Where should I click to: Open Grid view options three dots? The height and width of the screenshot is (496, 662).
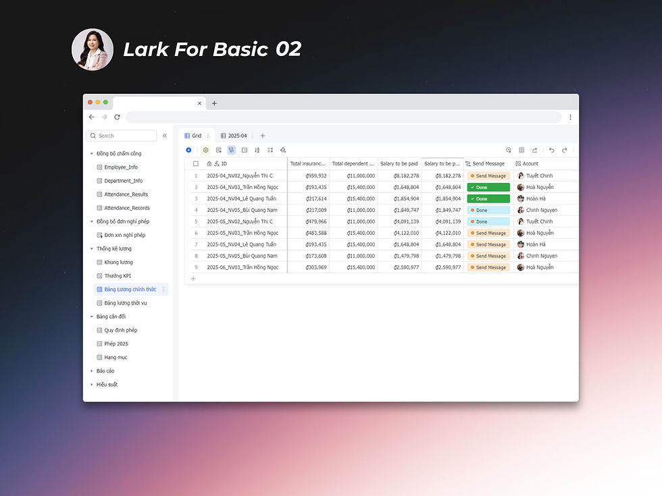(208, 136)
